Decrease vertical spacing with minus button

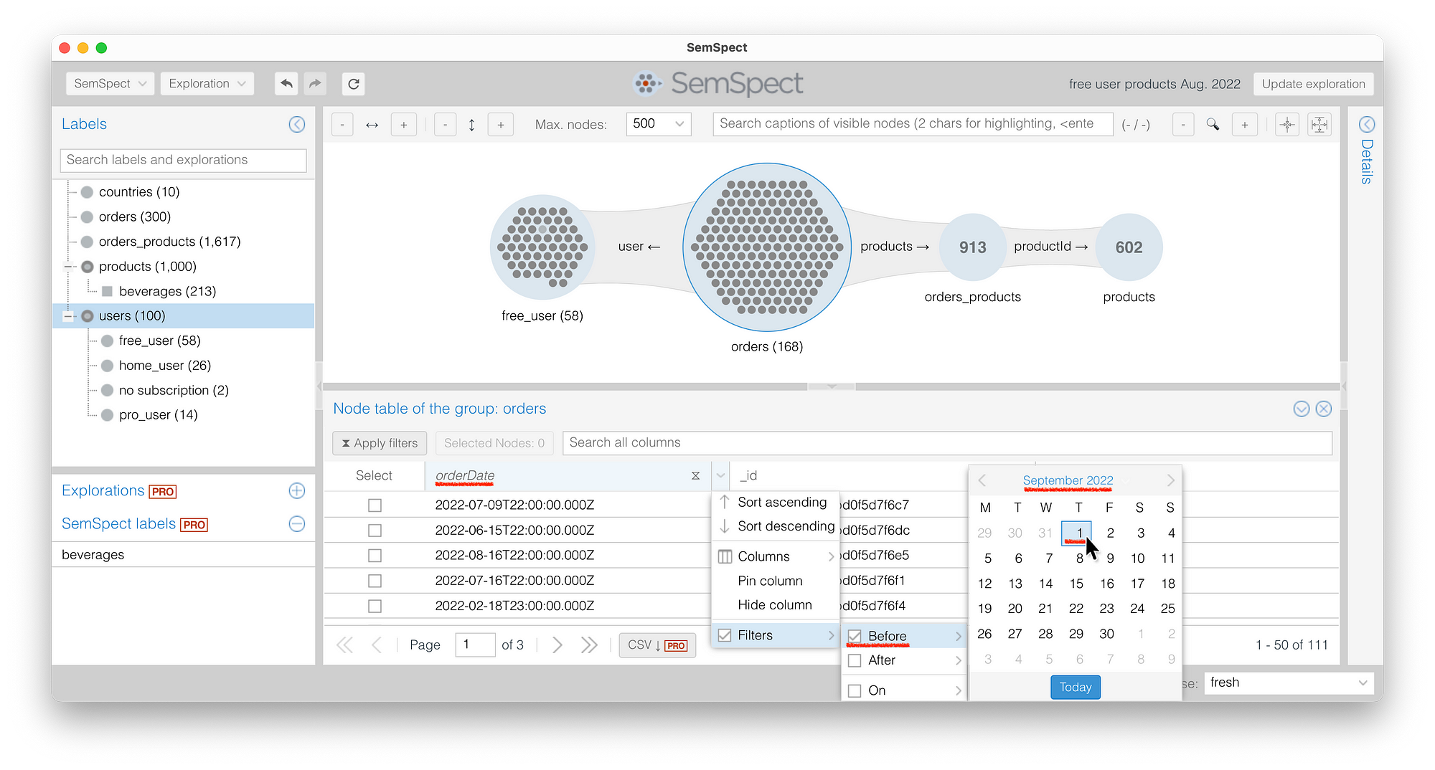[446, 124]
